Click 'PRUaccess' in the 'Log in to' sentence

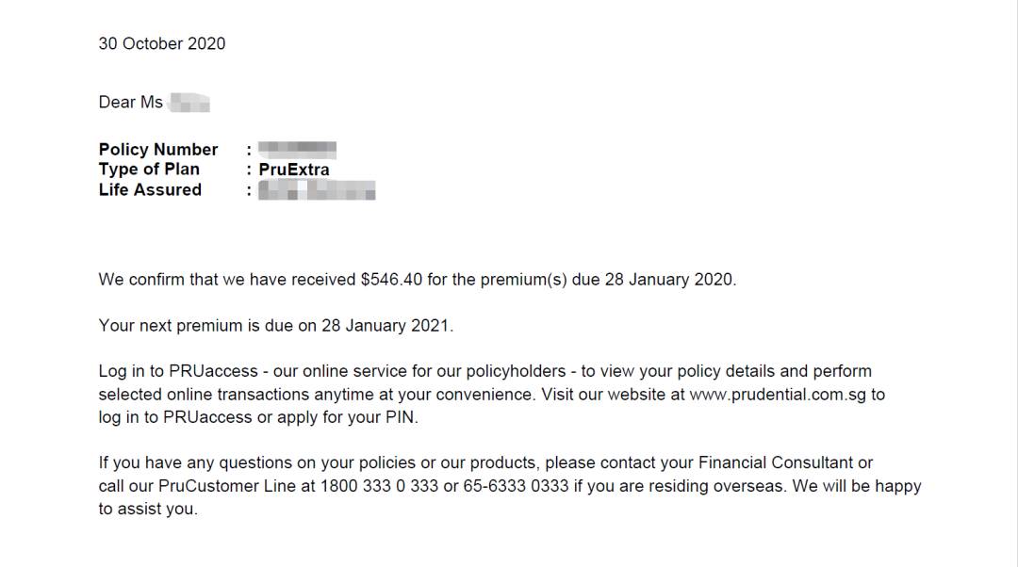coord(213,371)
